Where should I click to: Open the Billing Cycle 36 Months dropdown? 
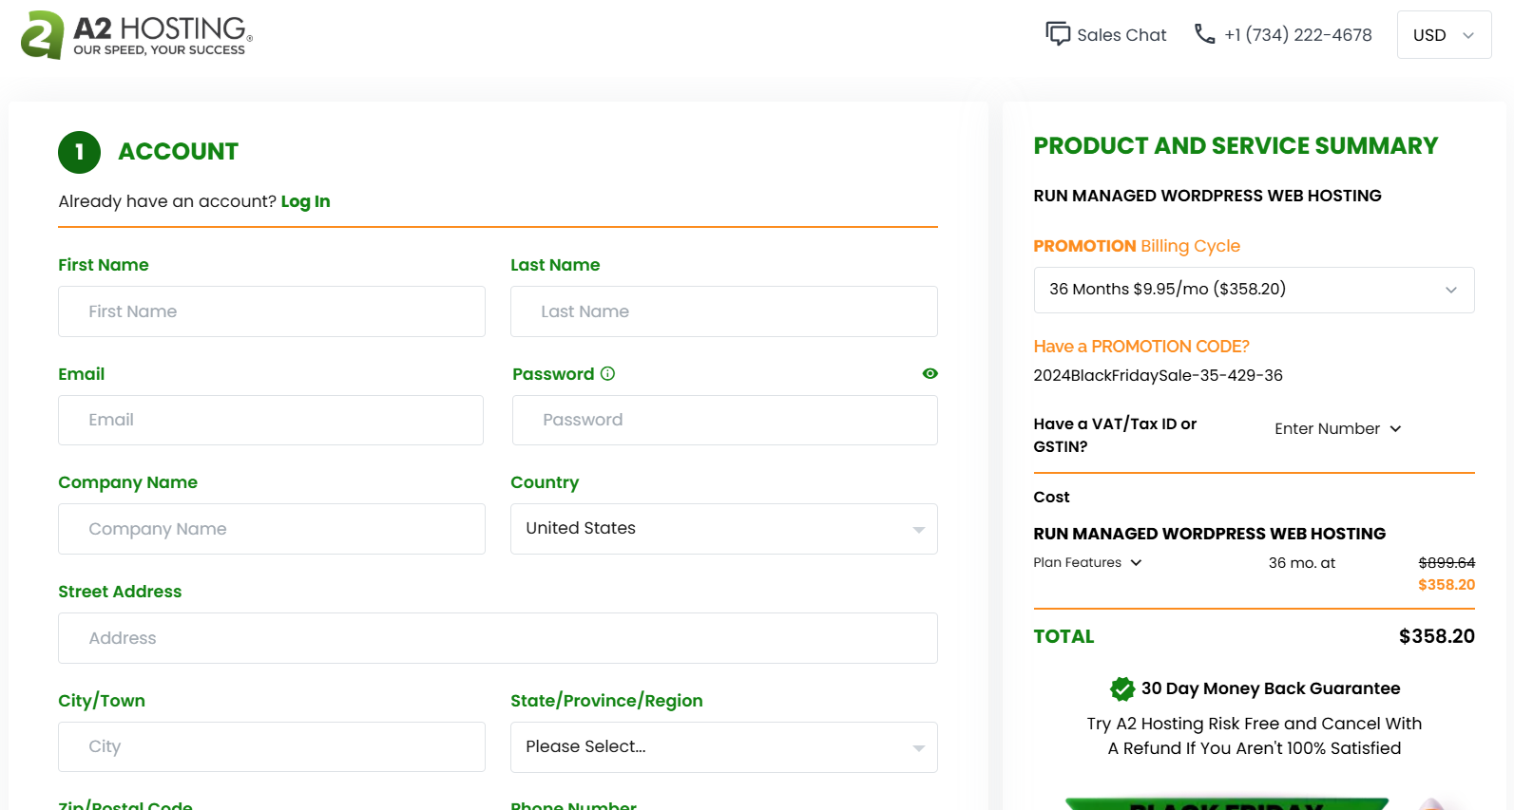click(x=1254, y=290)
